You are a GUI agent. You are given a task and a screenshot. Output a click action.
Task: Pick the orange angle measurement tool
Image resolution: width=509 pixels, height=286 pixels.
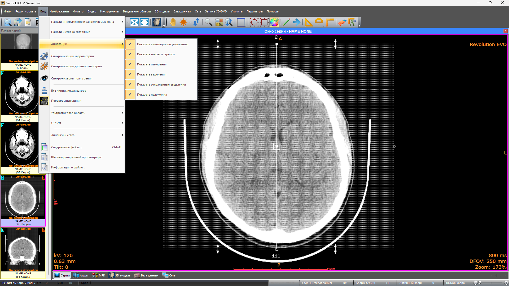[309, 22]
